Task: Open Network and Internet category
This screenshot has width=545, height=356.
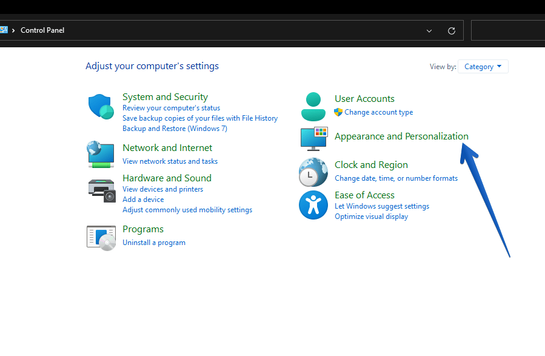Action: (x=167, y=148)
